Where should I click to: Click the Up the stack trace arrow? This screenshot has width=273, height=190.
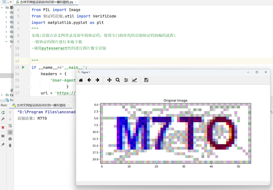[x=10, y=113]
